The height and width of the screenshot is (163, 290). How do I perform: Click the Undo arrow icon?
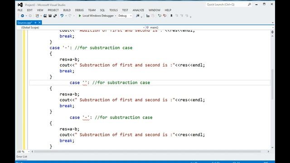(62, 16)
